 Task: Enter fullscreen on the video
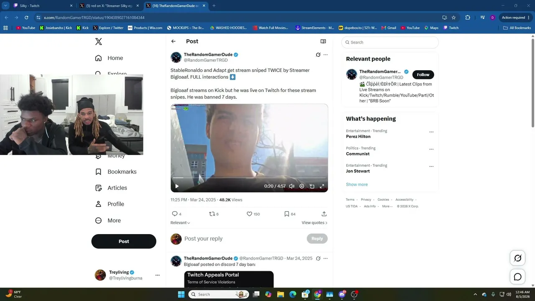[x=322, y=186]
